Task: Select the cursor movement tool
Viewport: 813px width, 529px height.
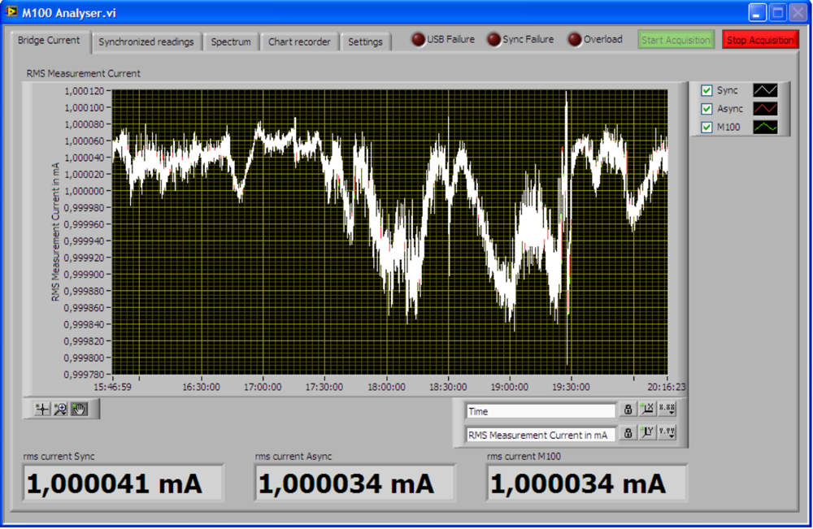Action: tap(42, 409)
